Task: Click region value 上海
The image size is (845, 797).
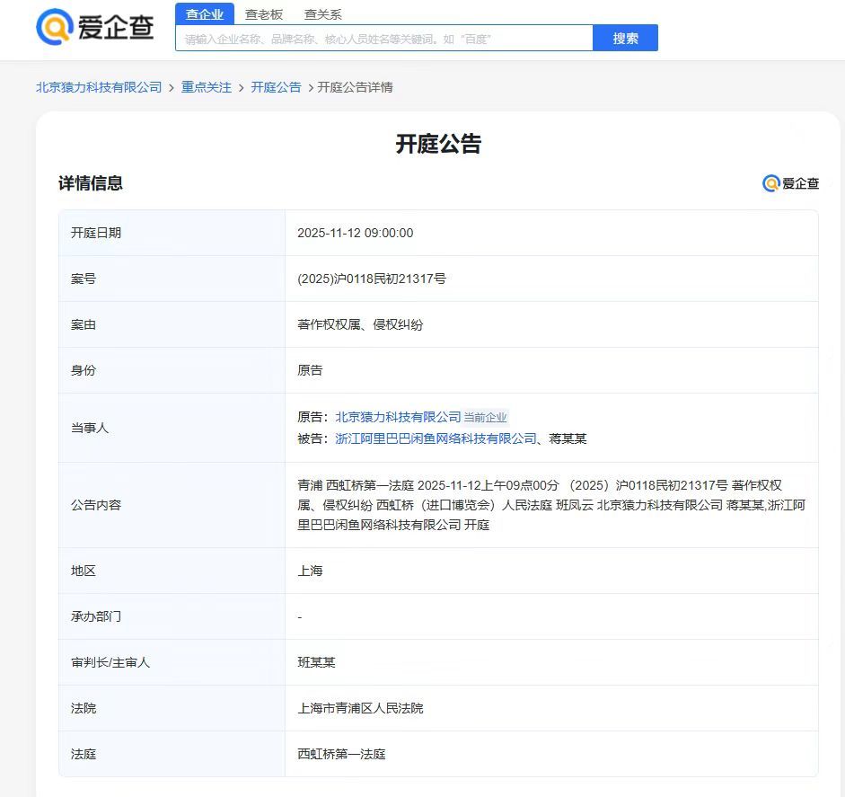Action: click(x=310, y=571)
